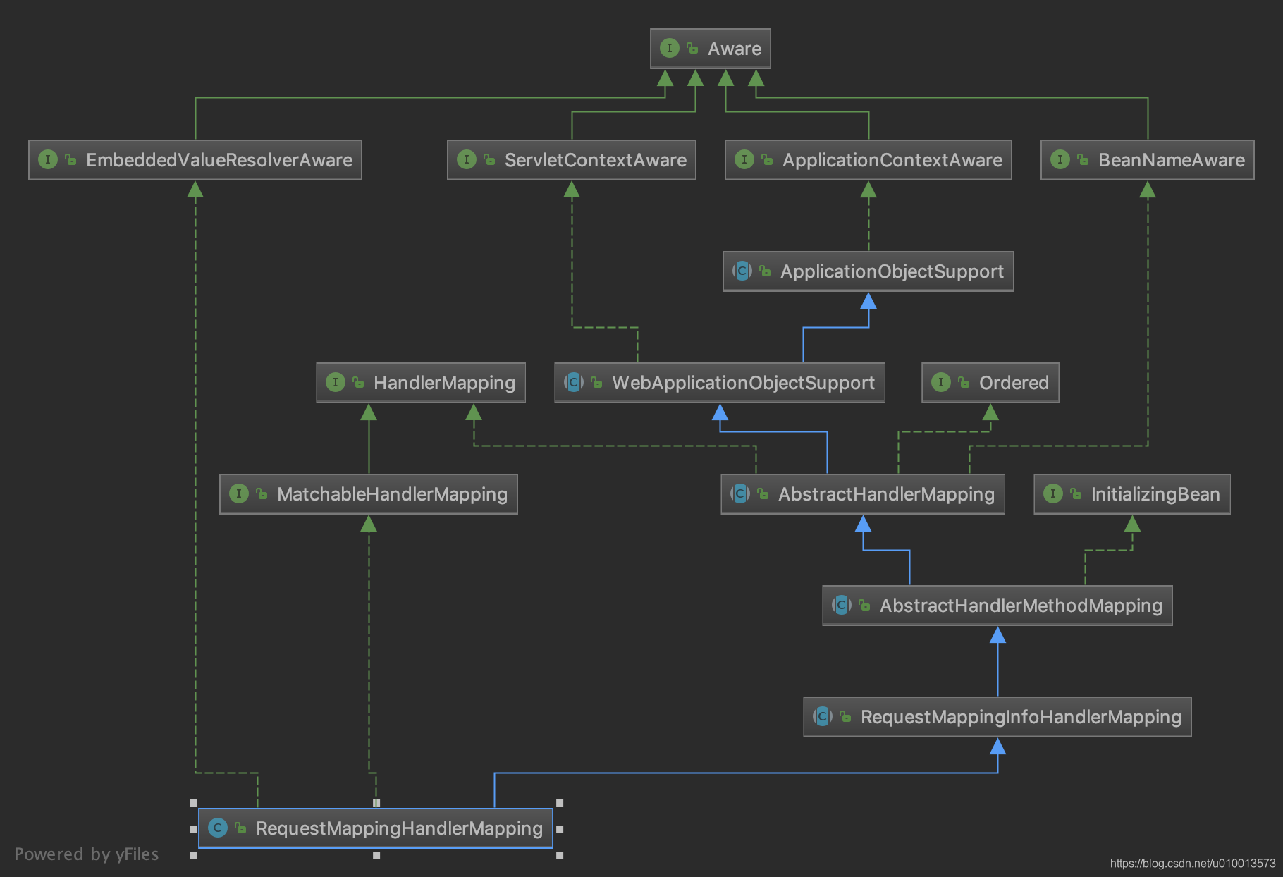
Task: Click the class icon on RequestMappingHandlerMapping
Action: [218, 828]
